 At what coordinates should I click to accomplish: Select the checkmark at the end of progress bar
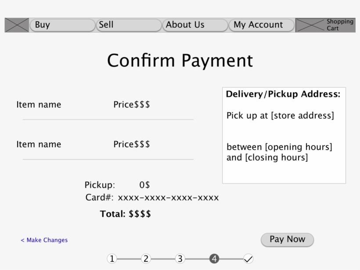(x=249, y=259)
